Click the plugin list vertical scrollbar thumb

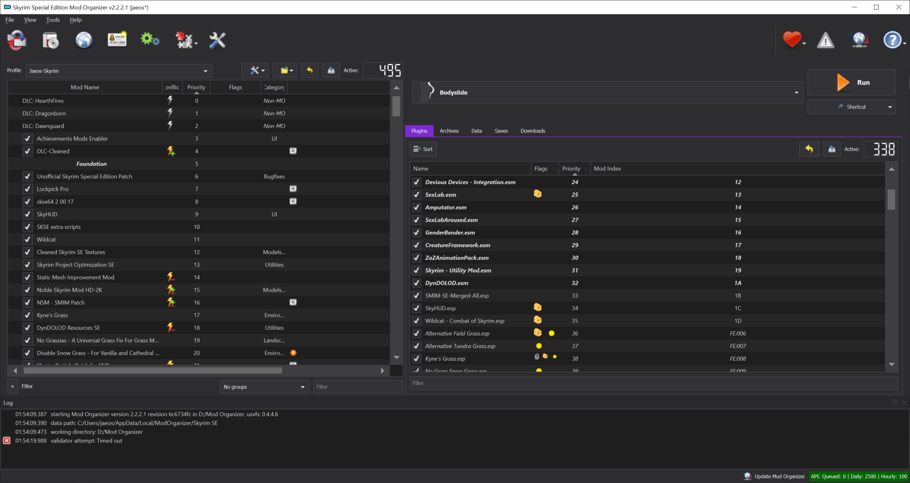pos(892,199)
